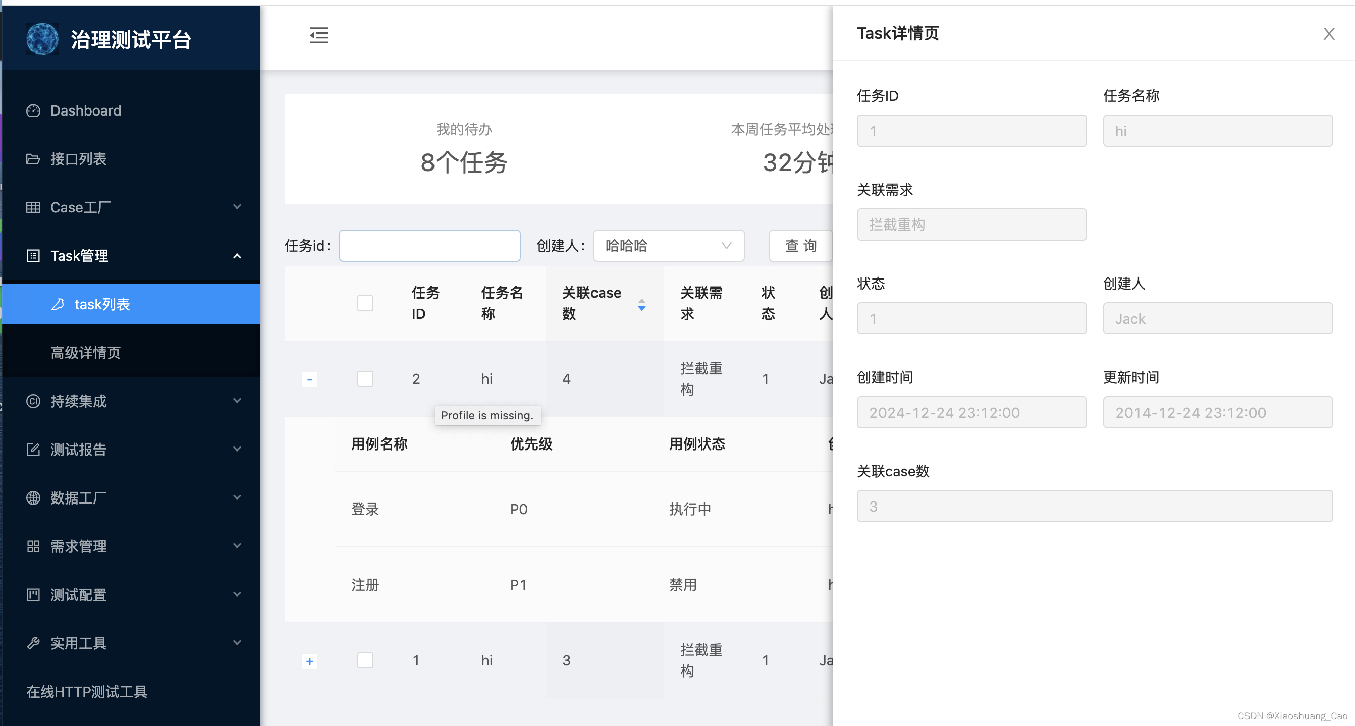The height and width of the screenshot is (726, 1355).
Task: Click the 创建时间 field in drawer
Action: coord(971,412)
